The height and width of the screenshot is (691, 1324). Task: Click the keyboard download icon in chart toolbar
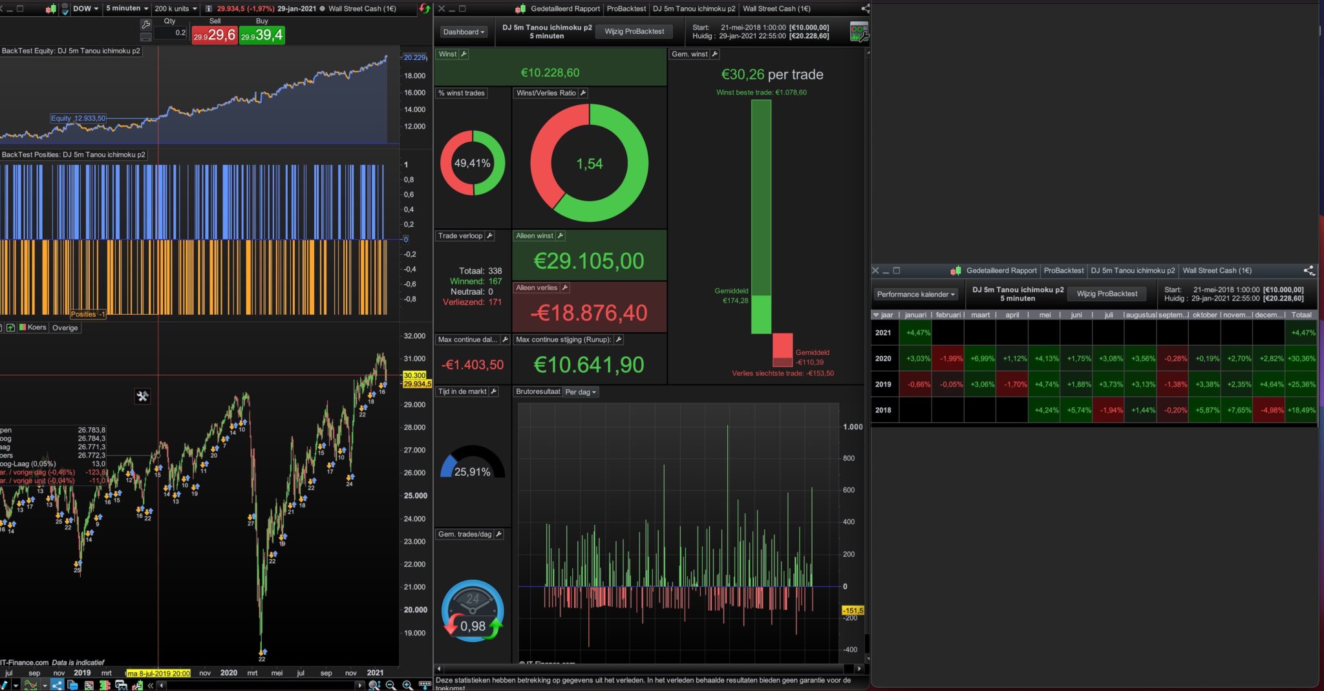[425, 685]
